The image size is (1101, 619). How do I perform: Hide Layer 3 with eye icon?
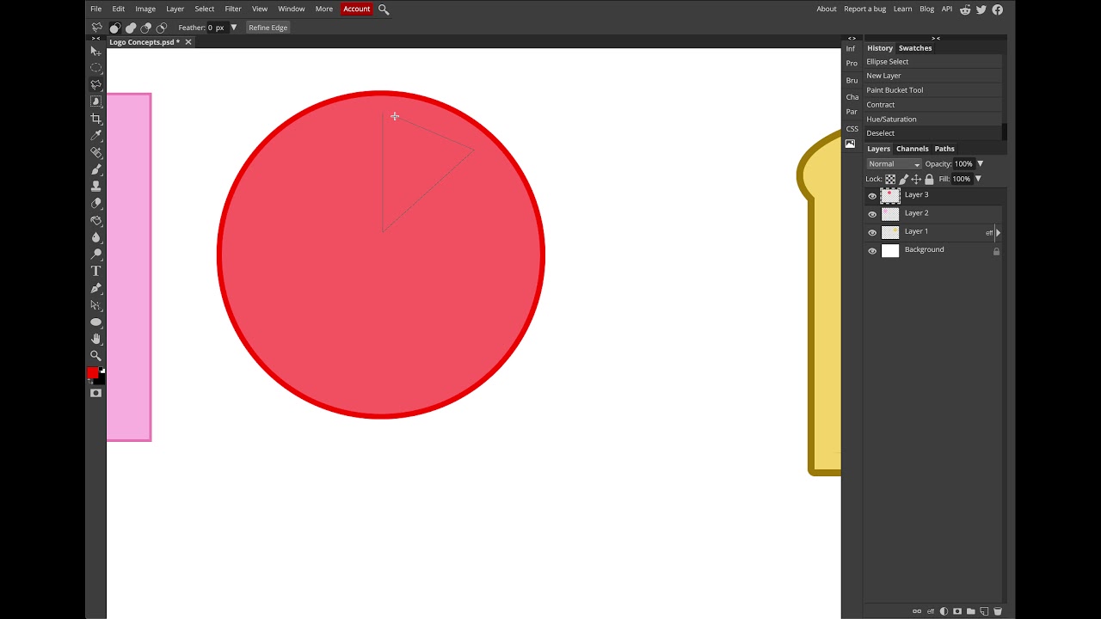click(872, 196)
